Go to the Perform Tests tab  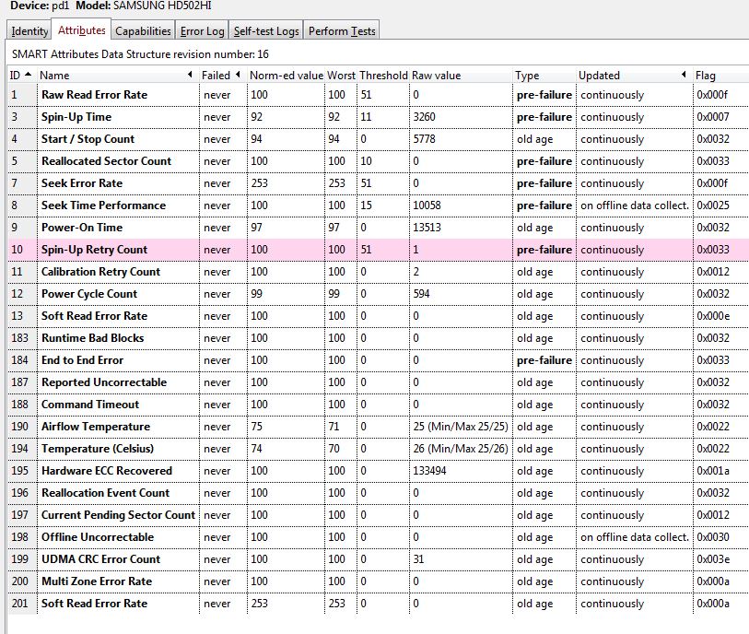tap(341, 30)
